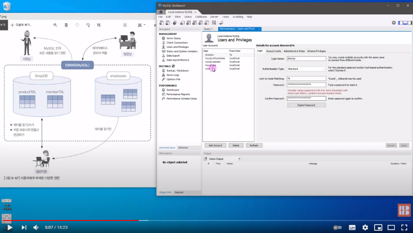The width and height of the screenshot is (413, 233).
Task: Click the reconnect to DBMS toolbar icon
Action: tap(221, 23)
